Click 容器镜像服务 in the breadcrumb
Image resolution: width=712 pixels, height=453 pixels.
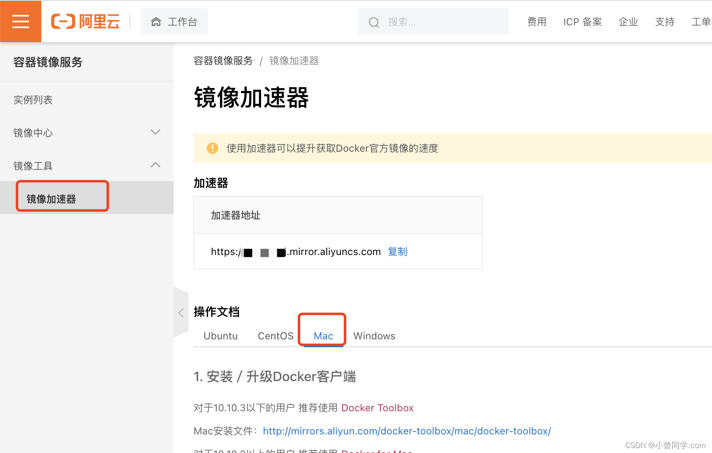tap(223, 61)
